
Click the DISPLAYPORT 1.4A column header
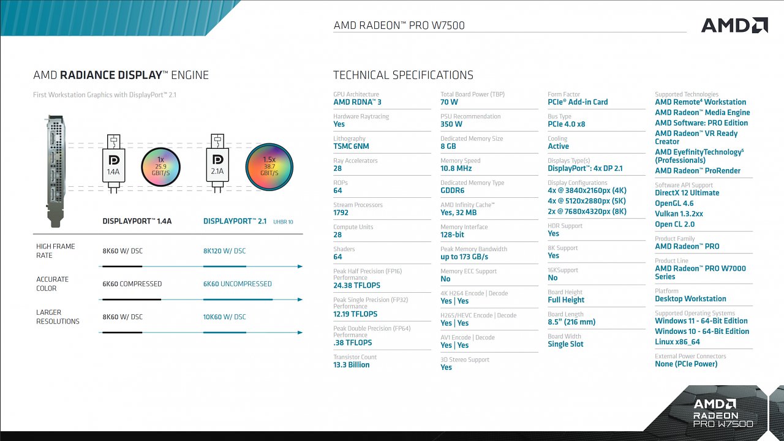tap(137, 221)
